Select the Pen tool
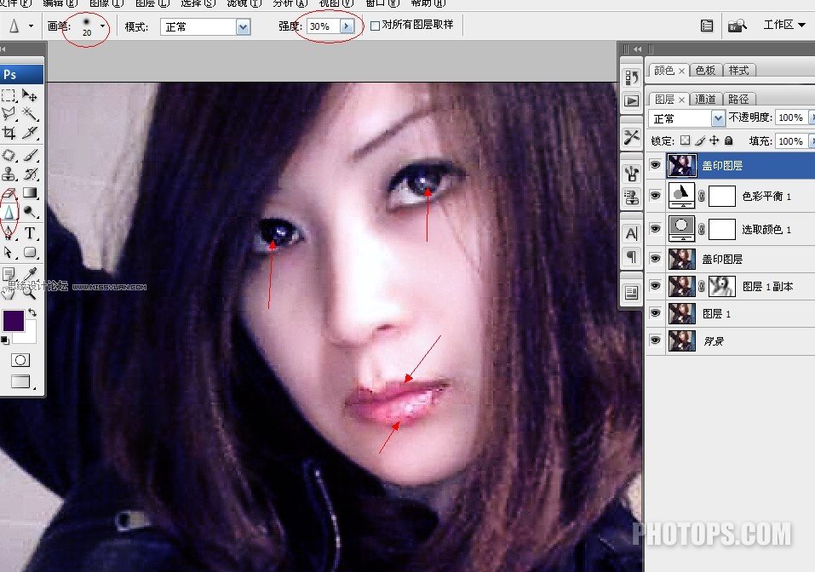The width and height of the screenshot is (815, 572). 9,232
